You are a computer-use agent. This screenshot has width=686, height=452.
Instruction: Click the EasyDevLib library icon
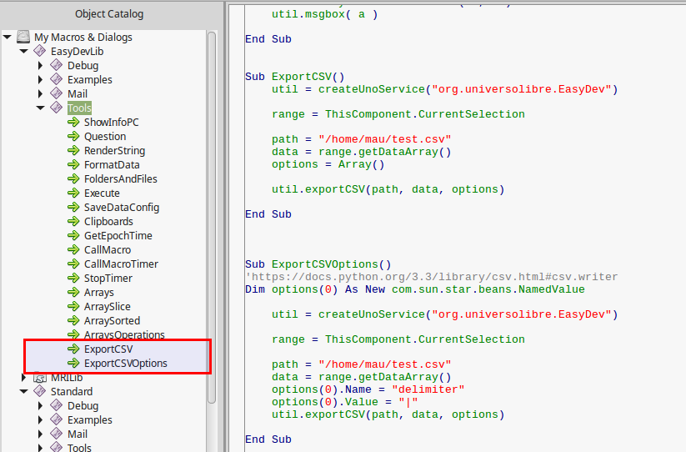click(39, 52)
